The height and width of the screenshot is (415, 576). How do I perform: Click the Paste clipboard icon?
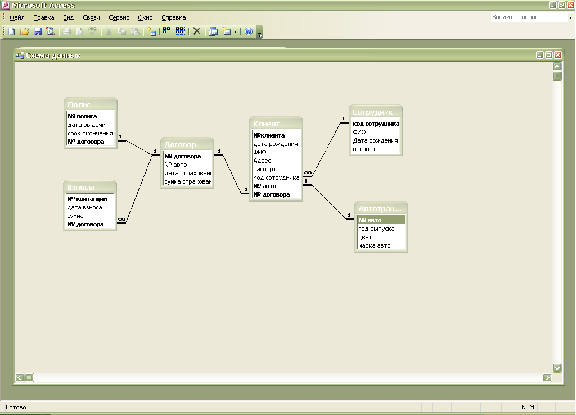(x=135, y=31)
